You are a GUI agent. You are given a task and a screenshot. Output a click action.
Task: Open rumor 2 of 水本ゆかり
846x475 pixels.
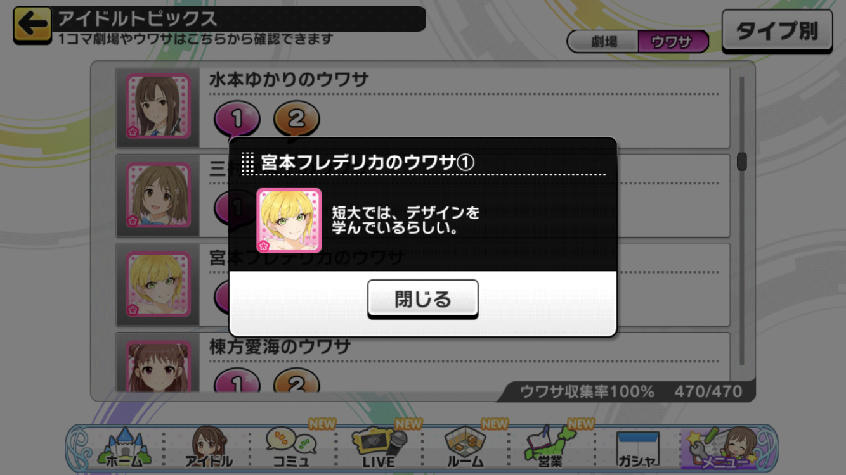296,118
